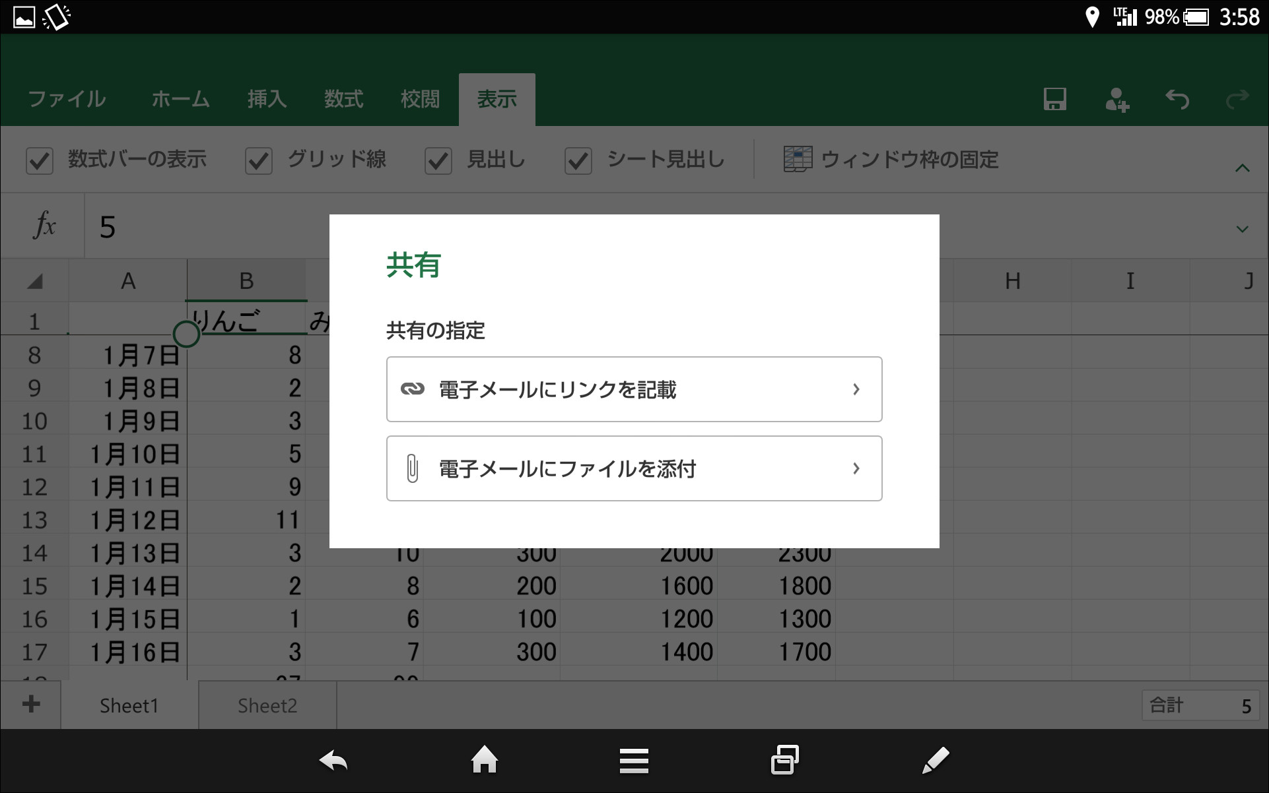This screenshot has width=1269, height=793.
Task: Switch to the 校閲 ribbon tab
Action: (x=419, y=98)
